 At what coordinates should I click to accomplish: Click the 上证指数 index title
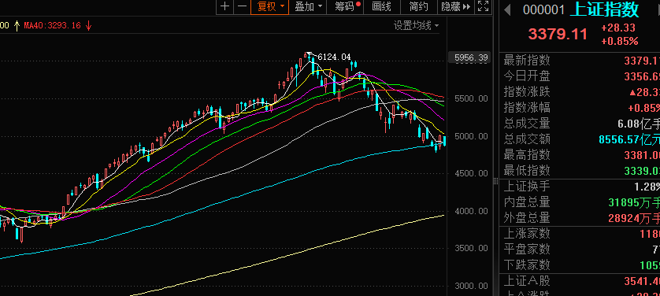coord(604,9)
